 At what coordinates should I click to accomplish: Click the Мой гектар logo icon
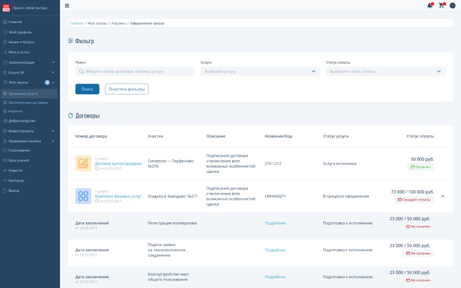pos(6,6)
